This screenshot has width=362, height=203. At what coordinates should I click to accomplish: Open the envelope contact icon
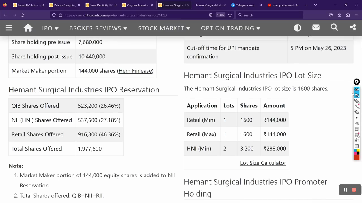(316, 27)
